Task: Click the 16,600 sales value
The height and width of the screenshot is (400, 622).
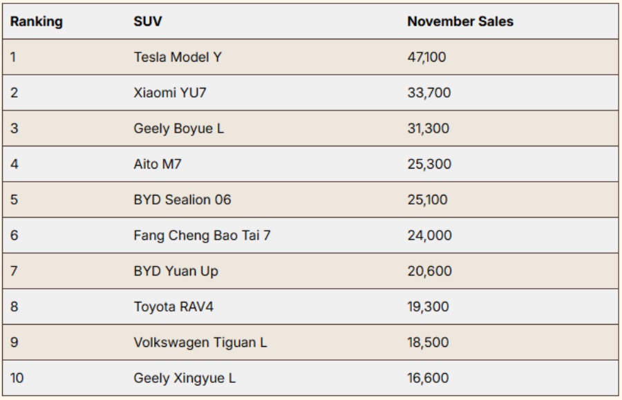Action: click(428, 379)
